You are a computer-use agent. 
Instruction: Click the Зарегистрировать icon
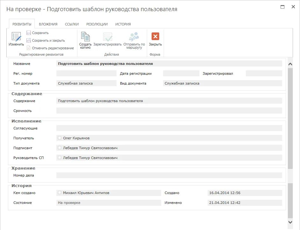[x=108, y=37]
